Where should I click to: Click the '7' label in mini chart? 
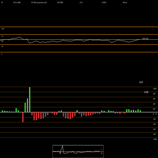(101, 150)
